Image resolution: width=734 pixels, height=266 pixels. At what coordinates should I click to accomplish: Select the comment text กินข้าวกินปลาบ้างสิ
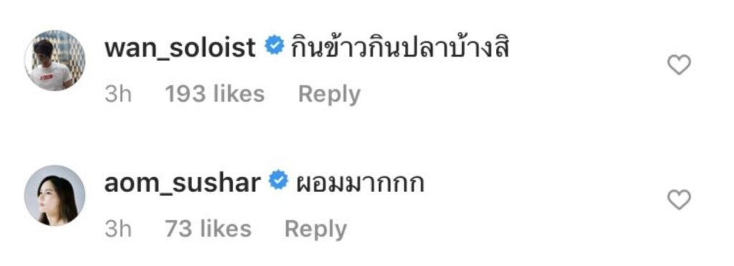point(400,47)
